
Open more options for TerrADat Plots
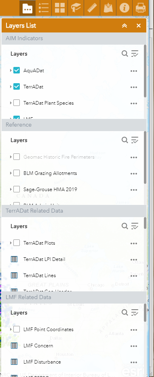click(x=134, y=243)
